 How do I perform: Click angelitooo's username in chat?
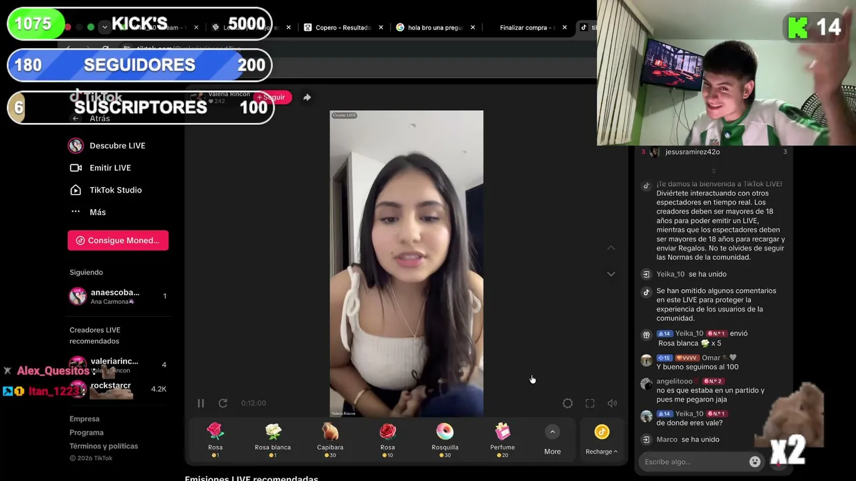pos(675,381)
